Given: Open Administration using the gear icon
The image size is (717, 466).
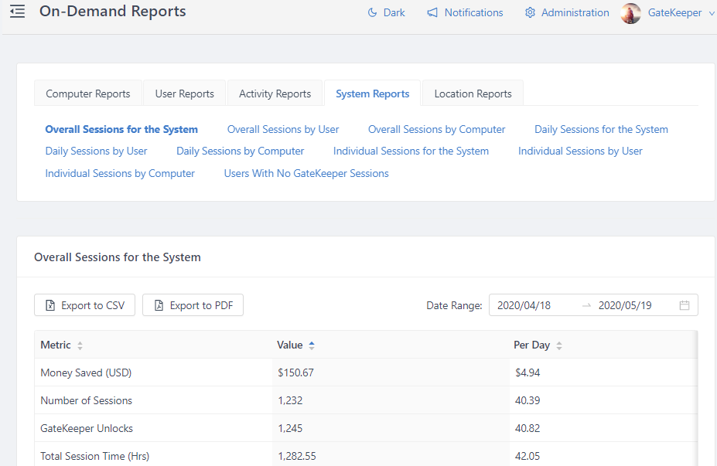Looking at the screenshot, I should [530, 12].
